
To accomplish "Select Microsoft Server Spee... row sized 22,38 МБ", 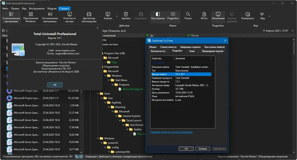I will pos(43,120).
